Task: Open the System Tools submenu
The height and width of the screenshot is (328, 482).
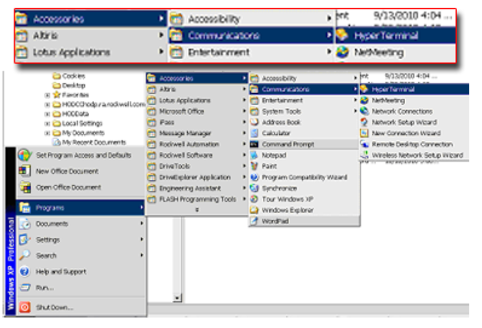Action: coord(281,111)
